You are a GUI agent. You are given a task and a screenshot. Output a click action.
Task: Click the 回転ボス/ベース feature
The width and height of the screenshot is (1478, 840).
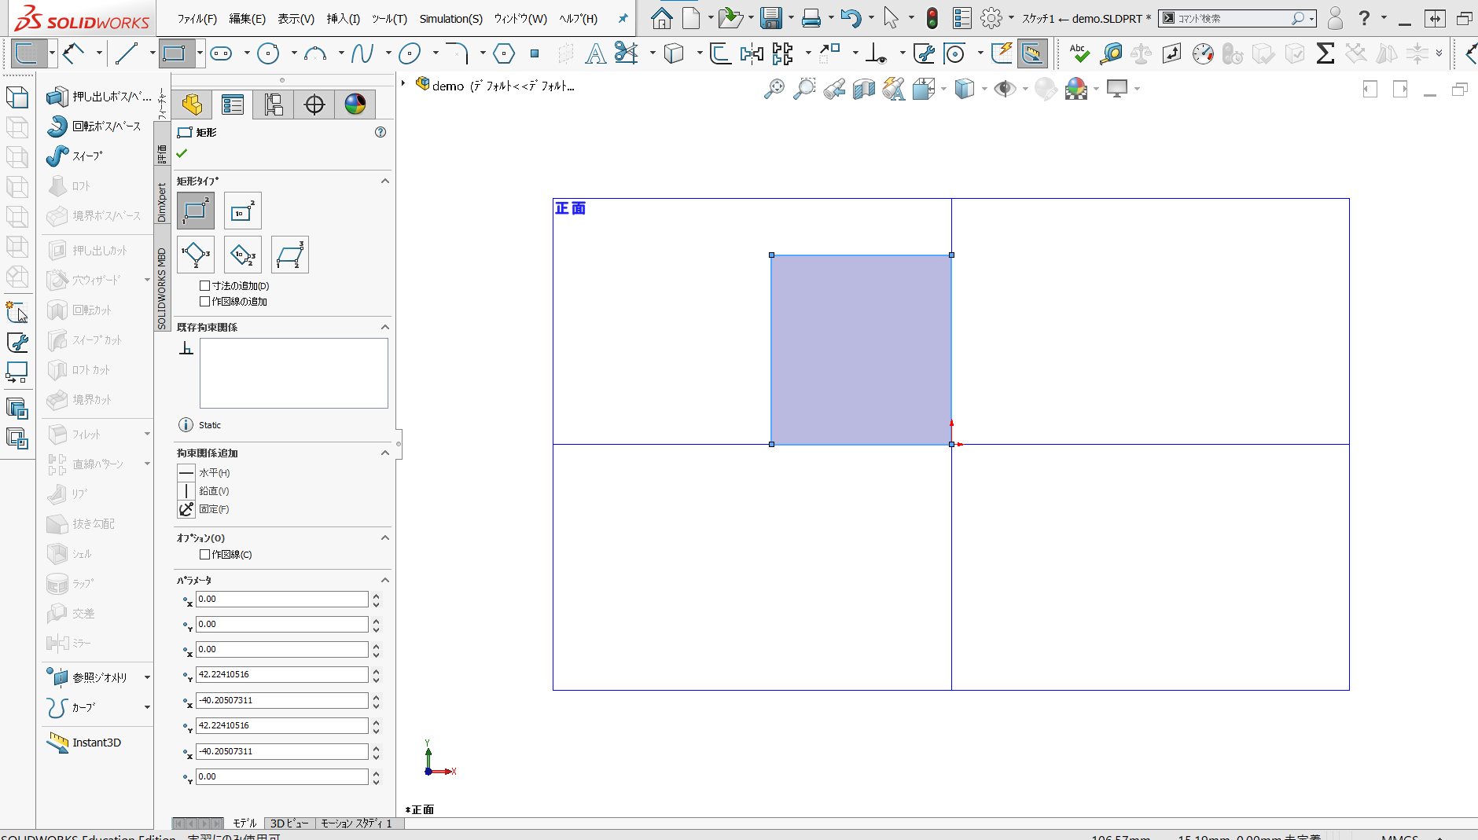click(94, 127)
